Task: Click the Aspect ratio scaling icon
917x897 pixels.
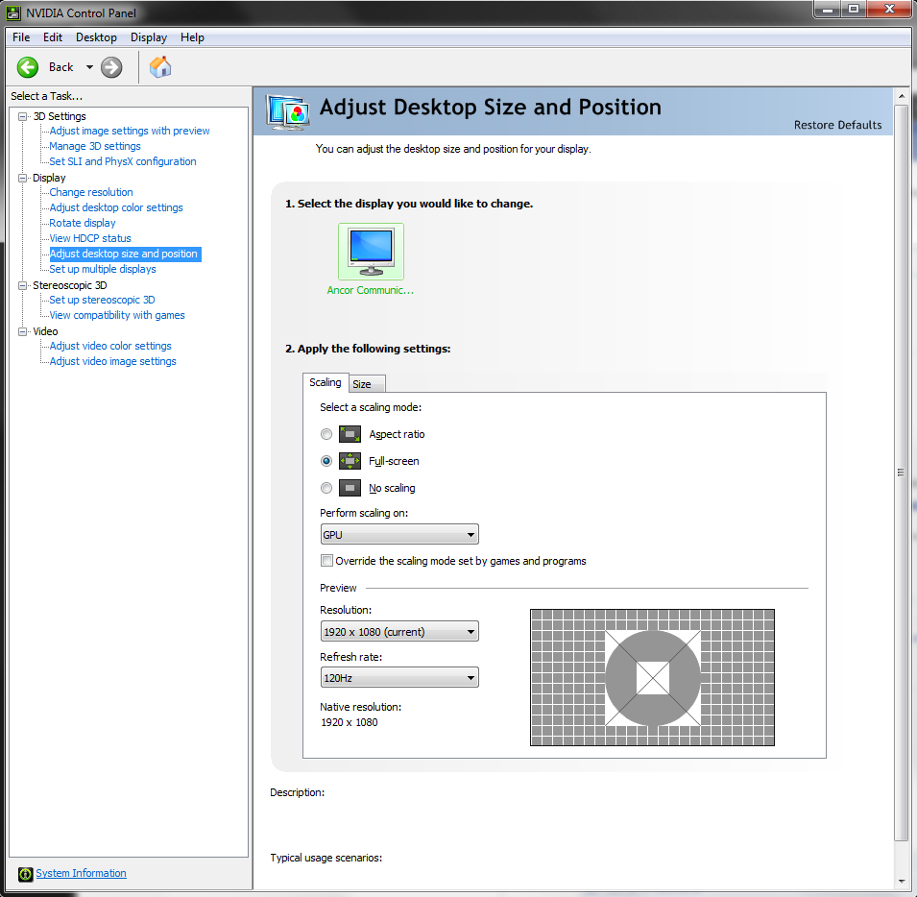Action: click(x=350, y=434)
